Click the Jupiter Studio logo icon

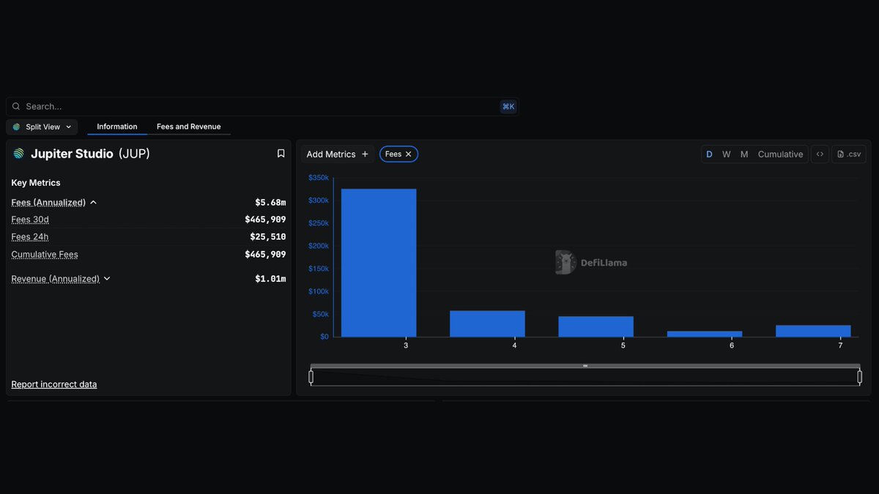tap(18, 154)
